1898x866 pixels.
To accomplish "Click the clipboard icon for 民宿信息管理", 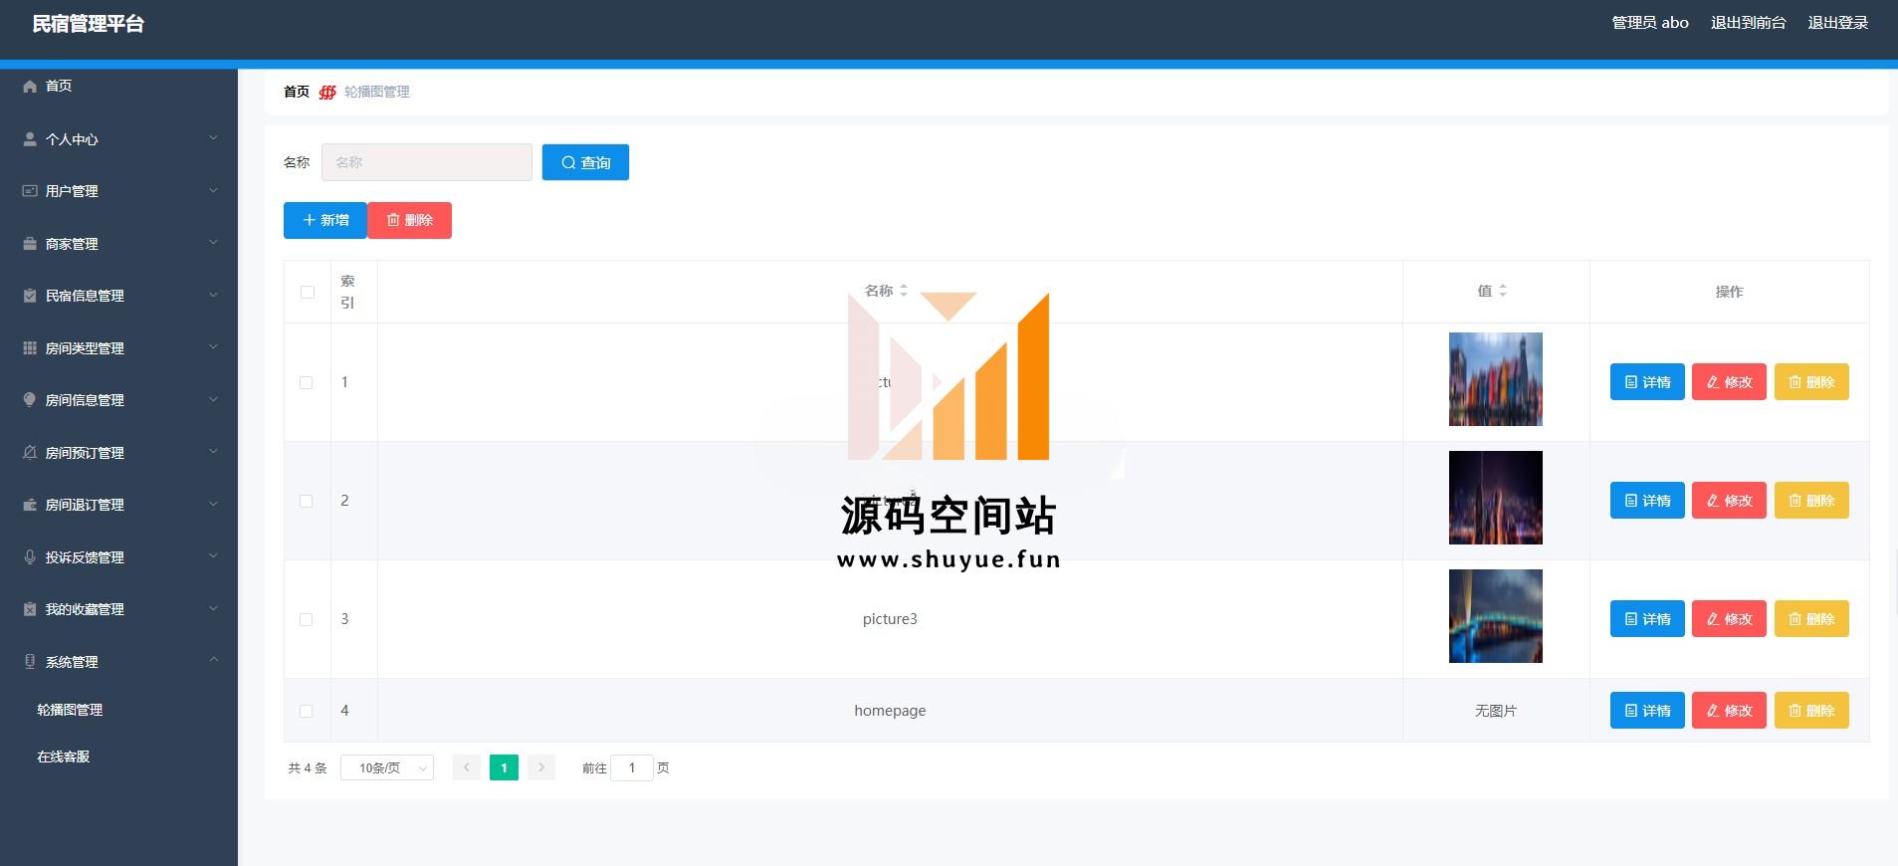I will click(30, 296).
